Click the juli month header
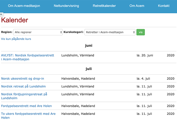 pos(89,69)
